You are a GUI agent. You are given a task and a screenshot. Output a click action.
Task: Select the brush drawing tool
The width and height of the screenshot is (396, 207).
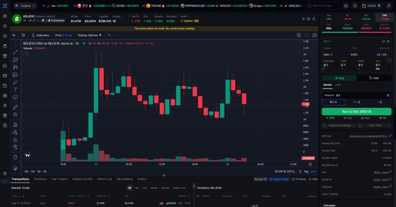coord(15,82)
